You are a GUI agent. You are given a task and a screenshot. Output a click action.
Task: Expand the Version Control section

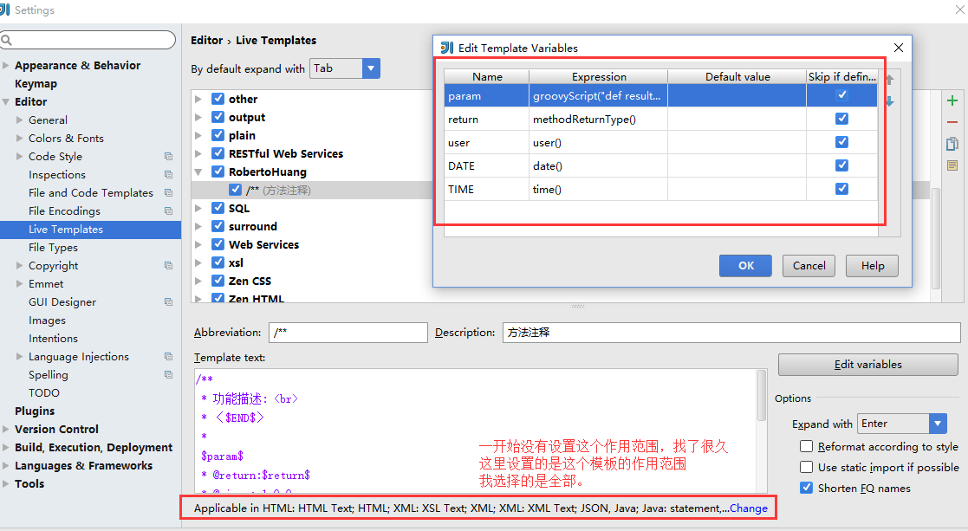pyautogui.click(x=5, y=430)
